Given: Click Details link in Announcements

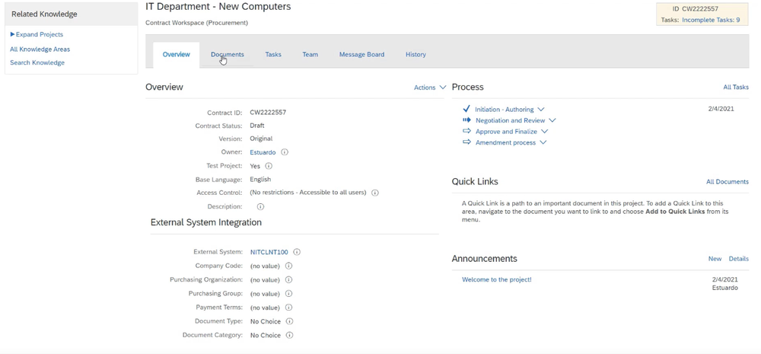Looking at the screenshot, I should [x=739, y=259].
